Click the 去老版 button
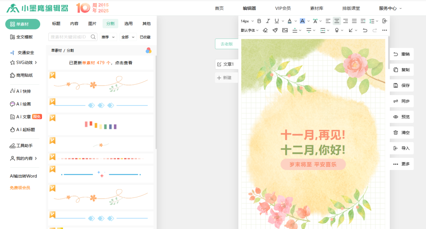 pyautogui.click(x=226, y=44)
